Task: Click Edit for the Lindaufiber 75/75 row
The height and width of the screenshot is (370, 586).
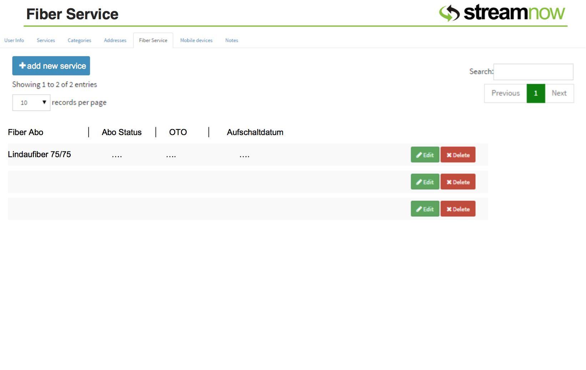Action: pyautogui.click(x=425, y=155)
